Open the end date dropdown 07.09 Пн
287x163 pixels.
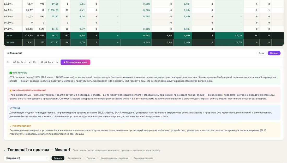49,62
